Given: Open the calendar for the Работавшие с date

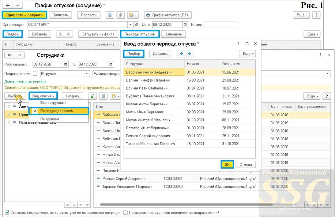Looking at the screenshot, I should tap(65, 64).
